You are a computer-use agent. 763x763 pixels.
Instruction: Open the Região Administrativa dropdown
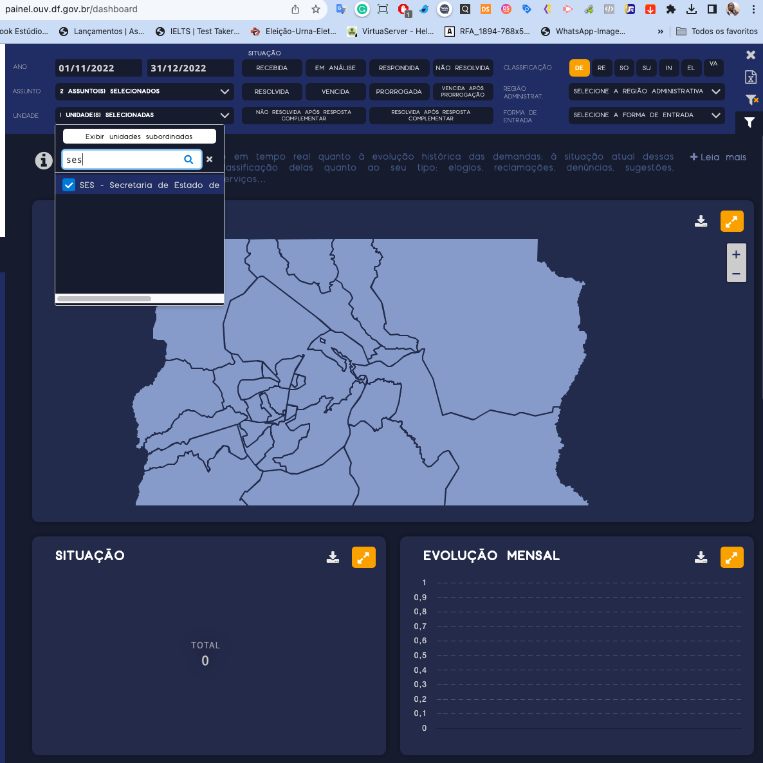[x=646, y=91]
